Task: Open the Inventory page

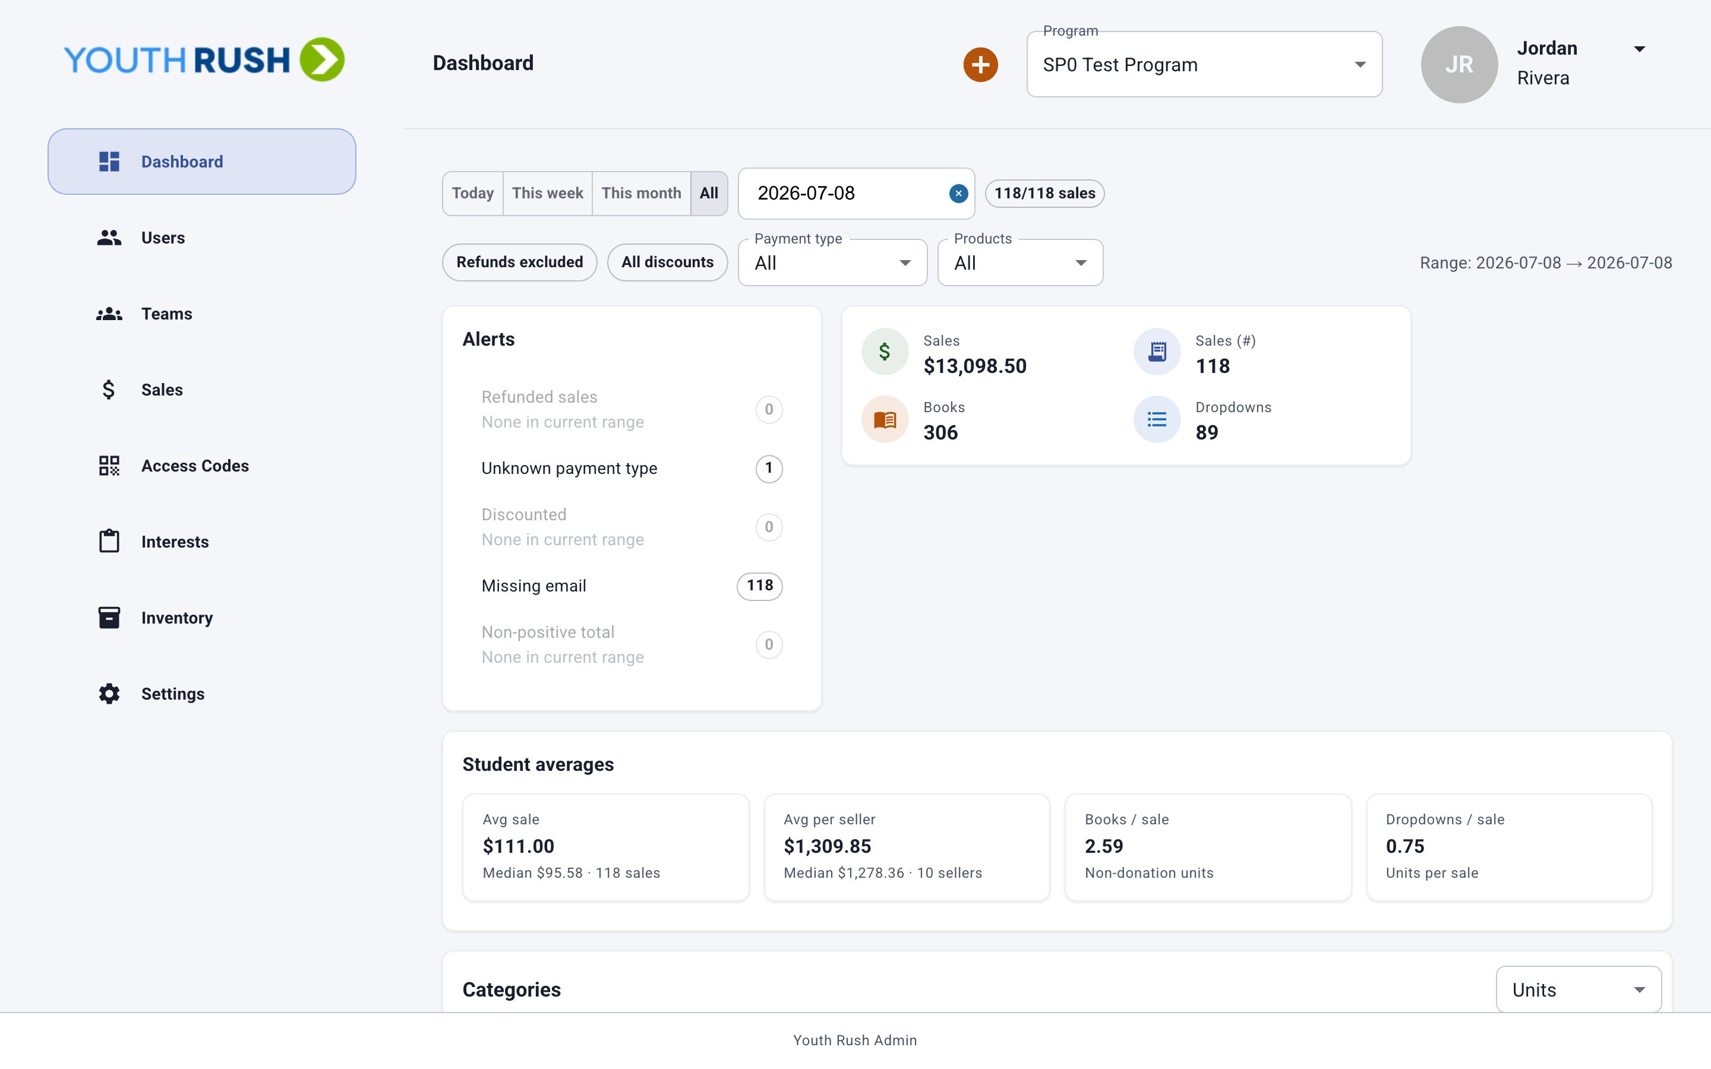Action: click(x=201, y=618)
